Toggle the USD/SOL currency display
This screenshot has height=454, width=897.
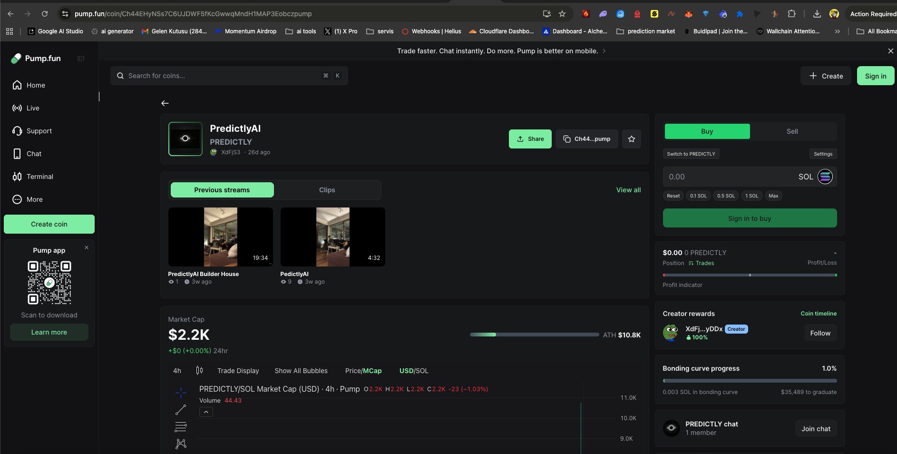(x=414, y=371)
